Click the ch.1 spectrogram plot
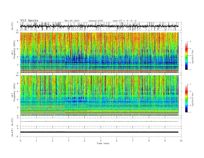204x158 pixels. coord(99,53)
